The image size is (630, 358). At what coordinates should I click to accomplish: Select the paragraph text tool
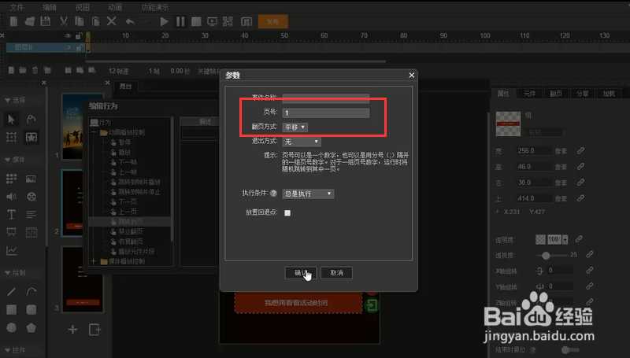click(x=31, y=214)
